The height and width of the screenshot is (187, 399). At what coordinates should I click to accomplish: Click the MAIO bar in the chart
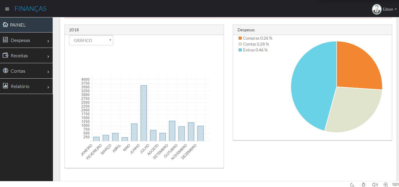pos(134,132)
